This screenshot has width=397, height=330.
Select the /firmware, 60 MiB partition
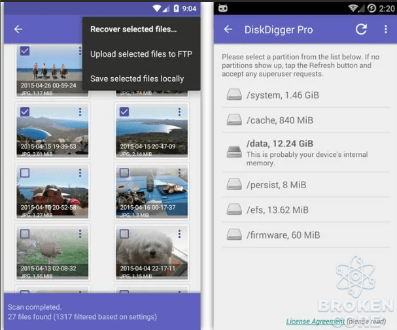pos(306,235)
